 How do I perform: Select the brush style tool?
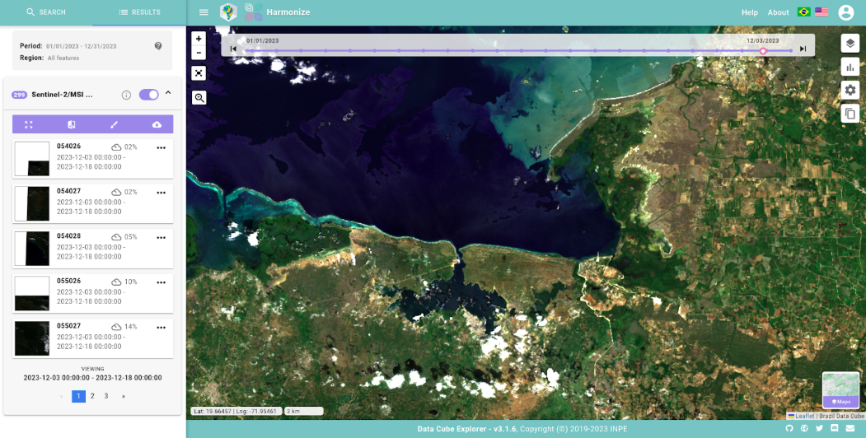(115, 124)
